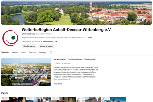Image resolution: width=153 pixels, height=102 pixels.
Task: Click the Videos section heading
Action: tap(5, 93)
